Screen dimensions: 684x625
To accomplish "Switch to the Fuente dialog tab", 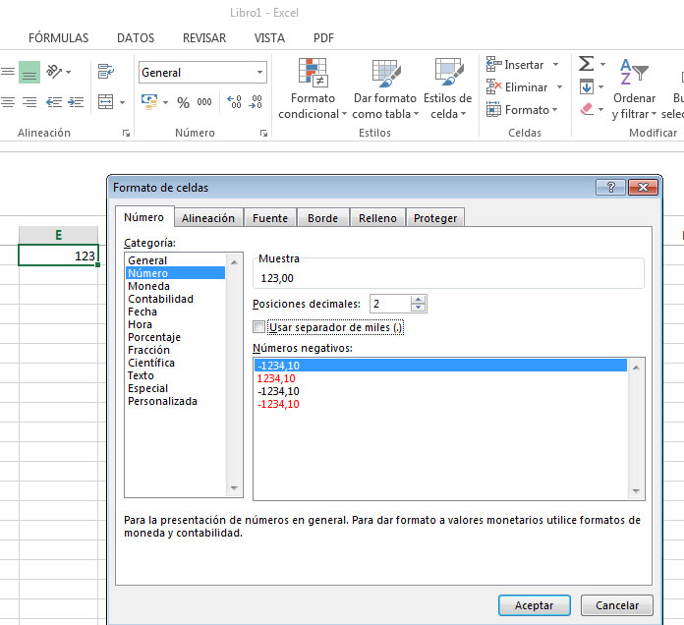I will 270,218.
